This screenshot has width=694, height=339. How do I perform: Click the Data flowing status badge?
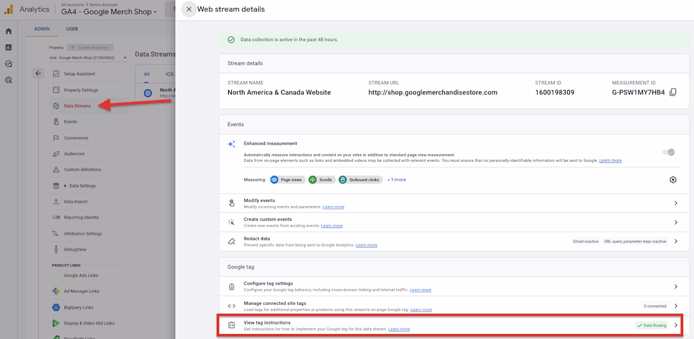[x=652, y=325]
